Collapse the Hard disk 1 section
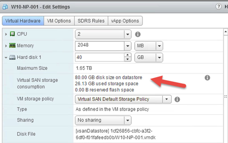Viewport: 228px width, 143px height. 6,57
